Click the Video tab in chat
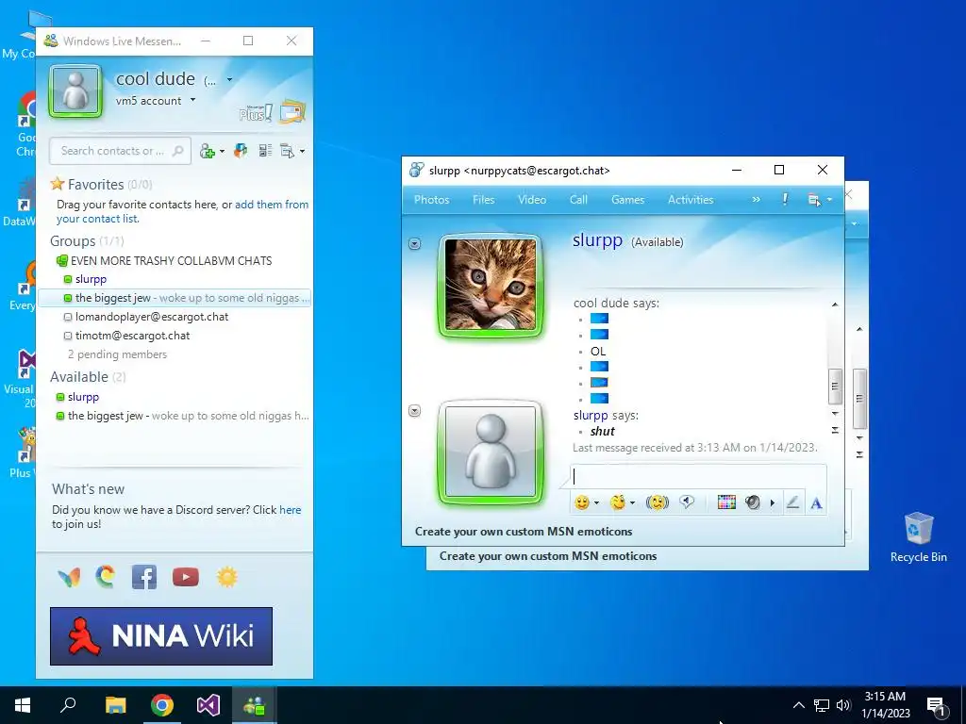The image size is (966, 724). pos(532,200)
